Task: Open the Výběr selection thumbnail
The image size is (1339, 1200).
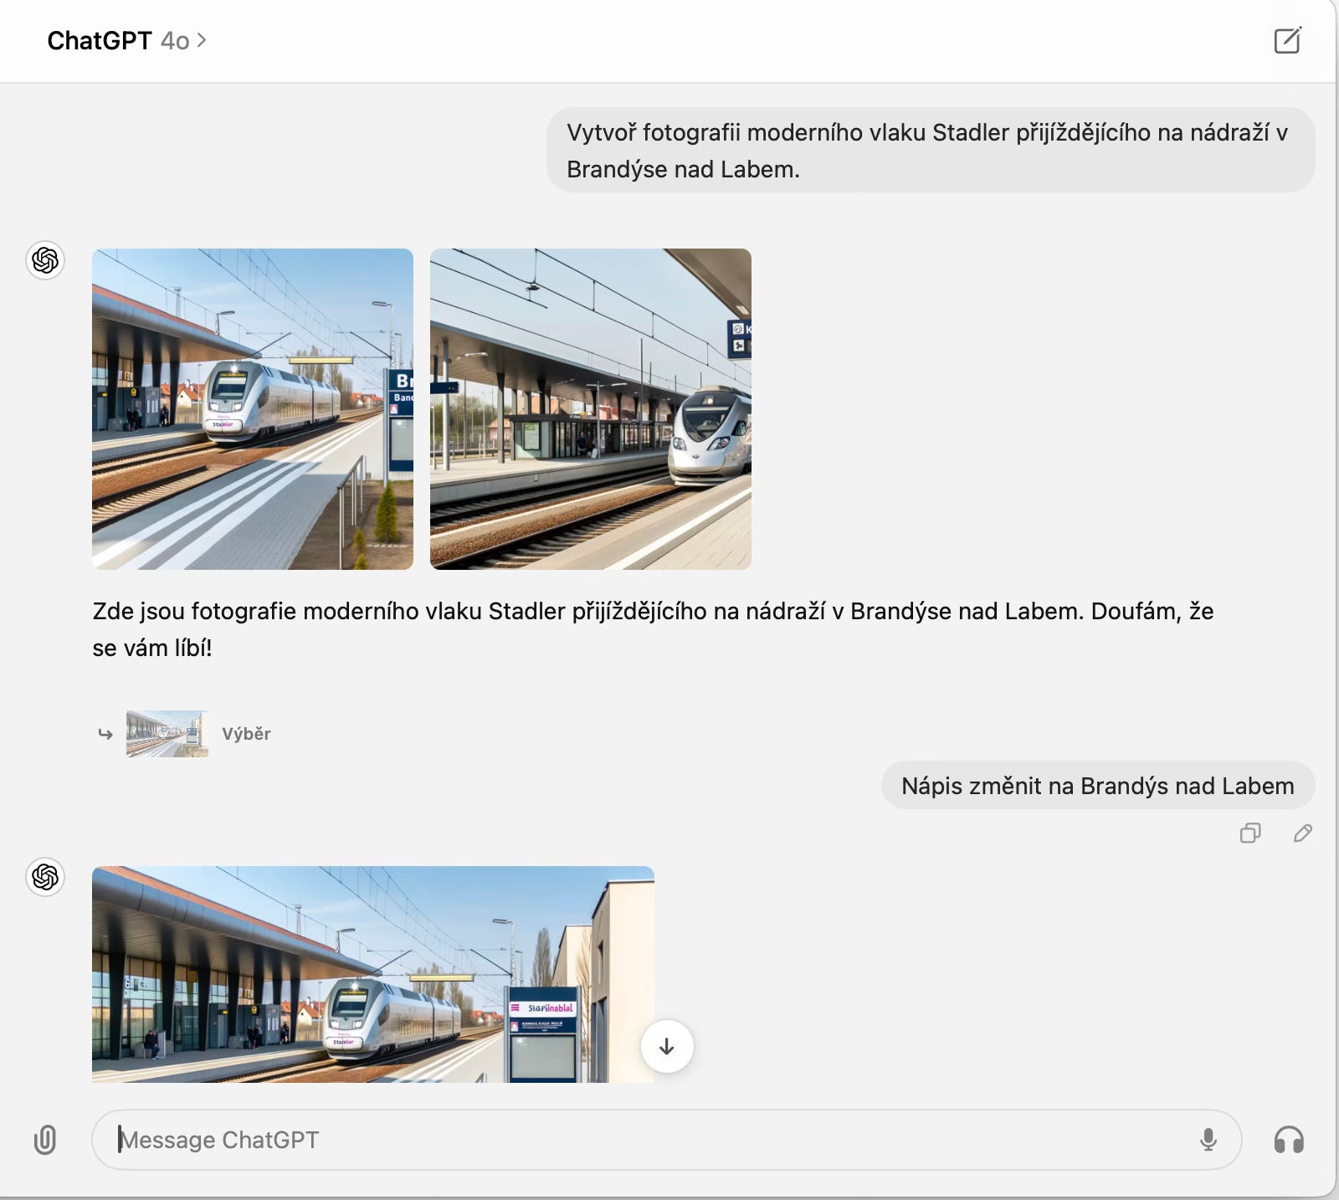Action: (167, 734)
